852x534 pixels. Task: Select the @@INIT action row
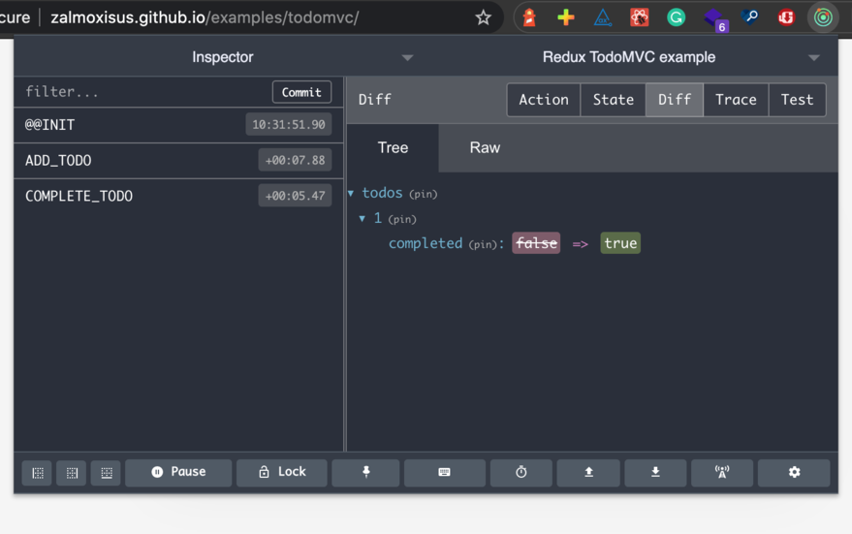point(178,125)
